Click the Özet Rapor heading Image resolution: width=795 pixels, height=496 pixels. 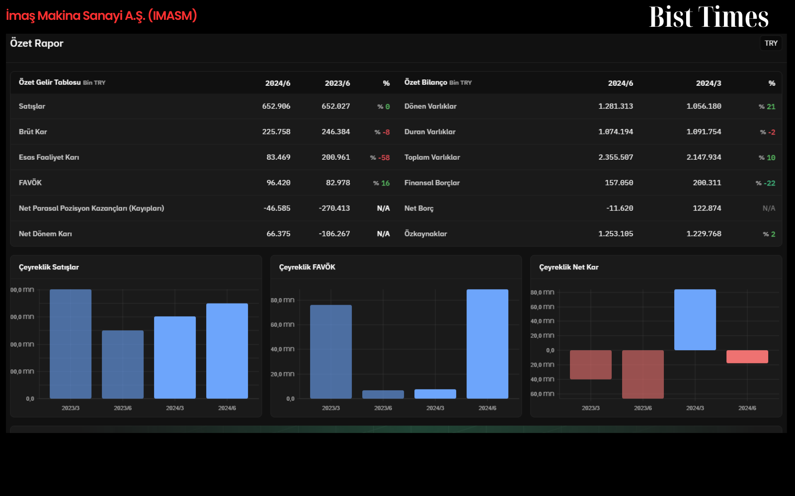37,43
